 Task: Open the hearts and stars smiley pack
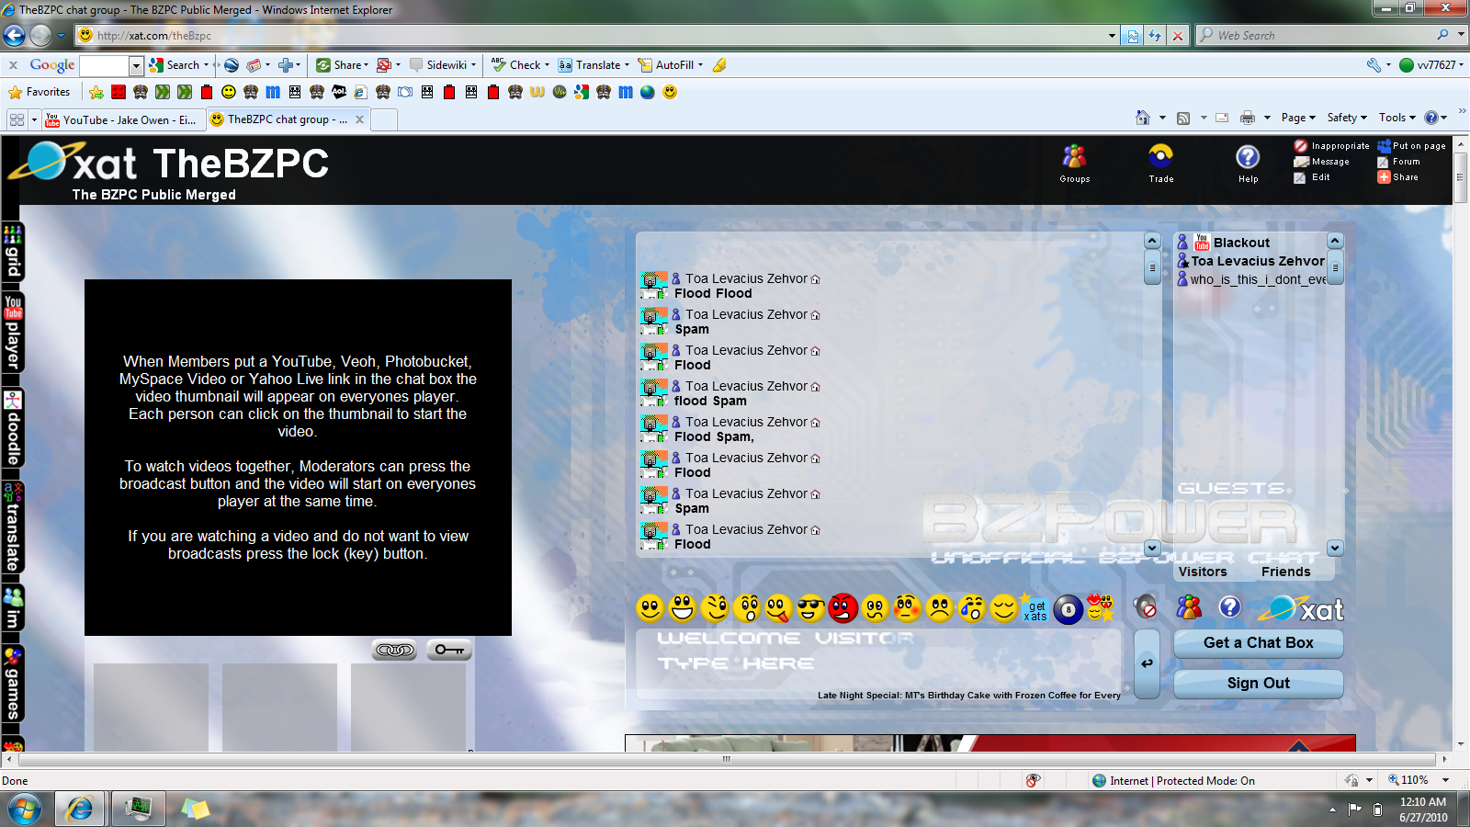pyautogui.click(x=1100, y=607)
